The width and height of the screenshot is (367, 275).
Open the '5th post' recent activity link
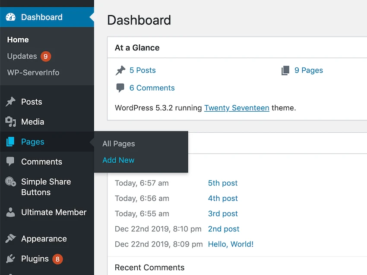click(223, 183)
